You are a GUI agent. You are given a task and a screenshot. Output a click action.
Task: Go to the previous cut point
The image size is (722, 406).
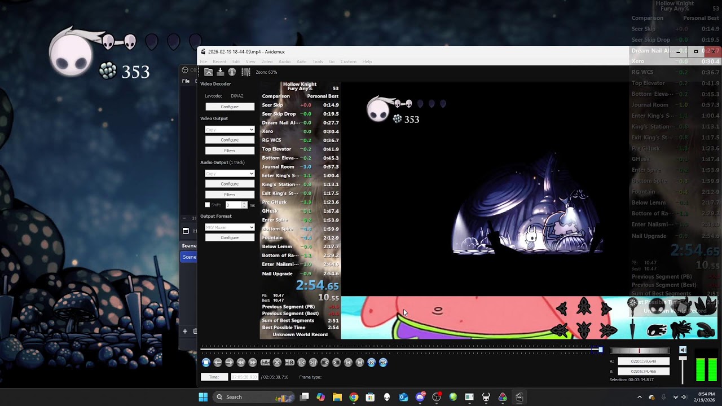click(x=301, y=363)
